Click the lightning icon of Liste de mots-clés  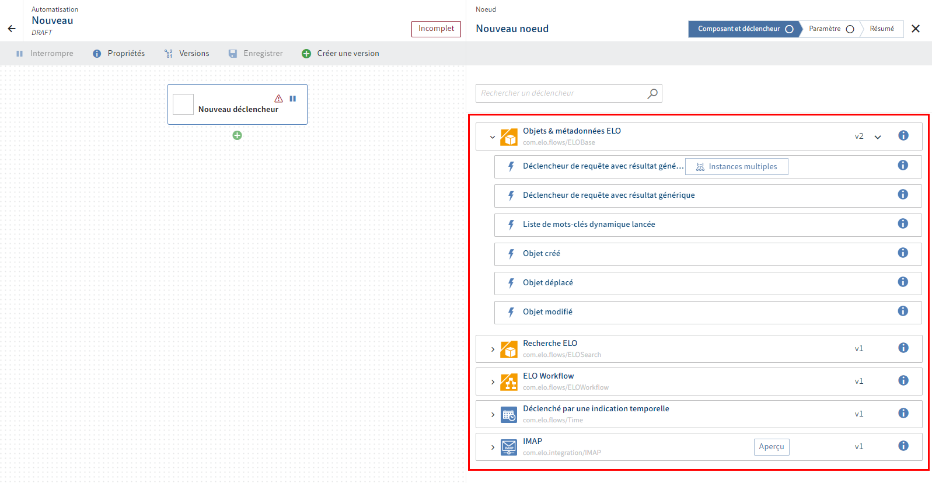click(511, 225)
